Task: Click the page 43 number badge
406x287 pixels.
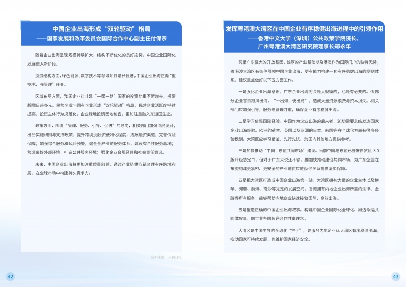Action: click(x=396, y=276)
